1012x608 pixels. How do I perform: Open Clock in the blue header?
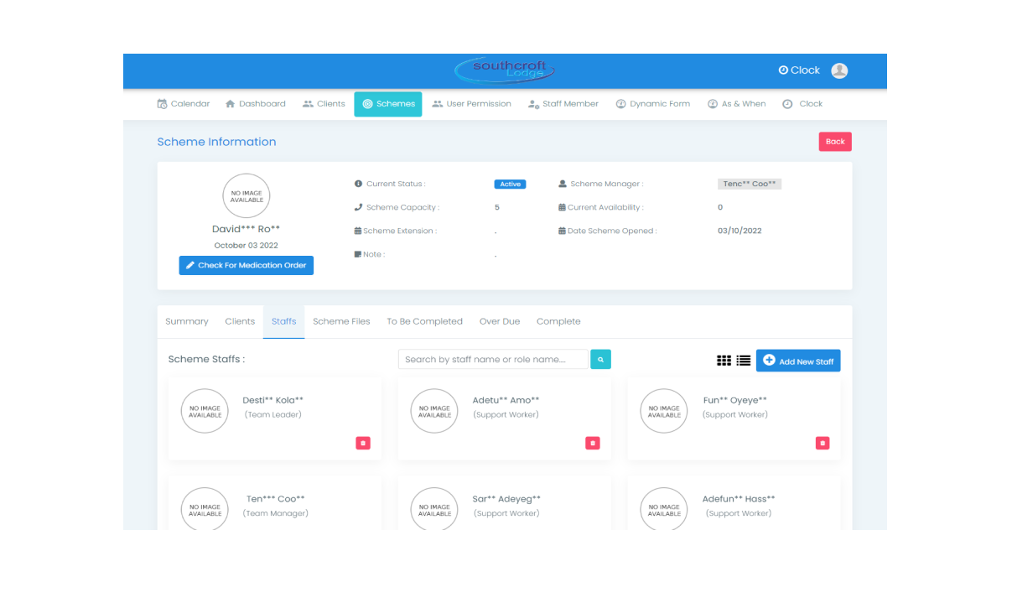pyautogui.click(x=799, y=70)
